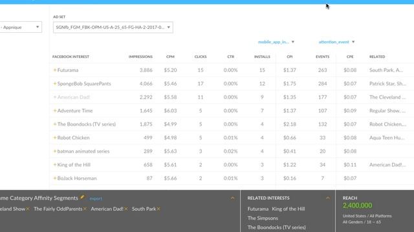414x232 pixels.
Task: Click batman animated series name
Action: pyautogui.click(x=83, y=151)
